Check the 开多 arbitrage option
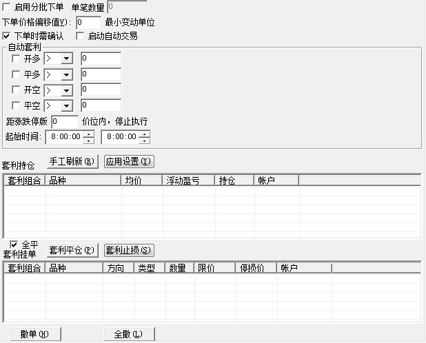Viewport: 426px width, 343px height. point(17,59)
